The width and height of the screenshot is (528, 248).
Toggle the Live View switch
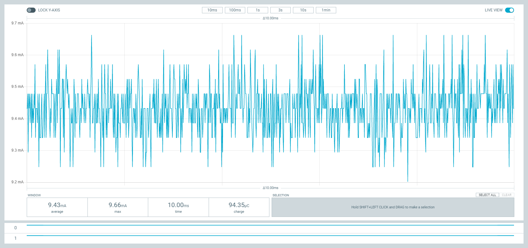[510, 10]
